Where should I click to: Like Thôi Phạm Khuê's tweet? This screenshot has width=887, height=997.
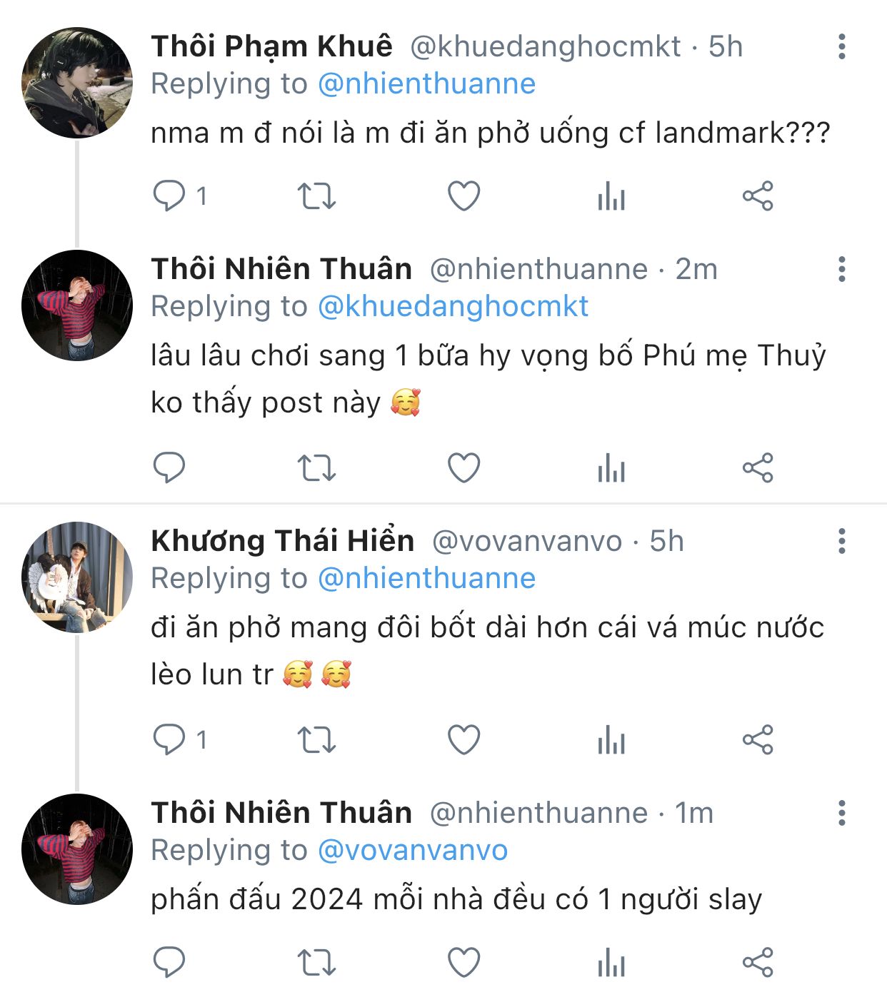(463, 196)
